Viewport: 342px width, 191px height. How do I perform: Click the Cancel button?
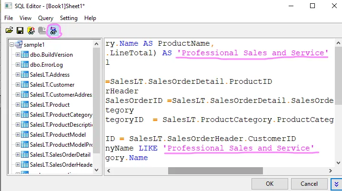[x=309, y=184]
